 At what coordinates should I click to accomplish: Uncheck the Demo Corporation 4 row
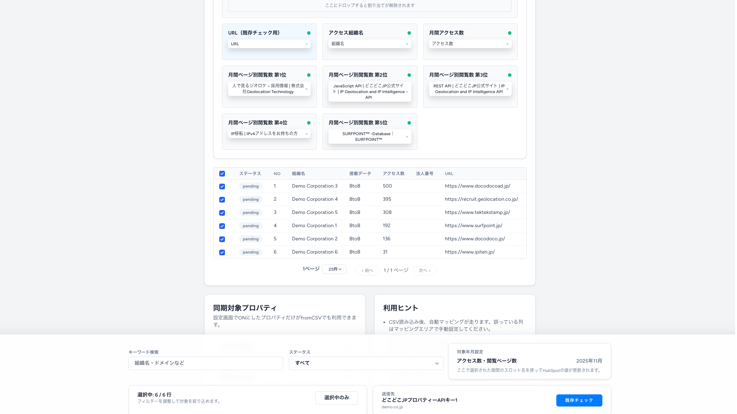(x=222, y=200)
